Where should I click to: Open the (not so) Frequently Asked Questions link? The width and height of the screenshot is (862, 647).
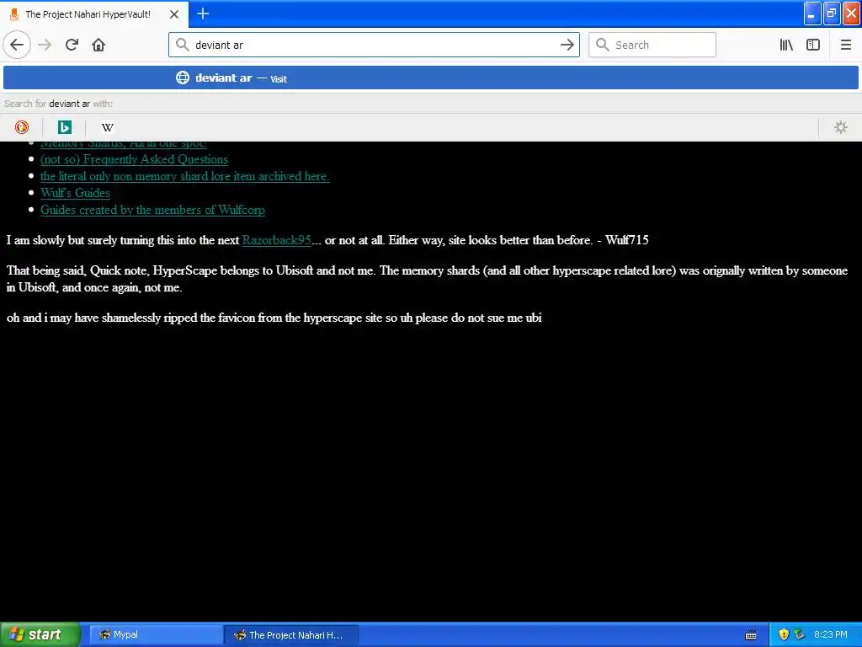point(134,159)
